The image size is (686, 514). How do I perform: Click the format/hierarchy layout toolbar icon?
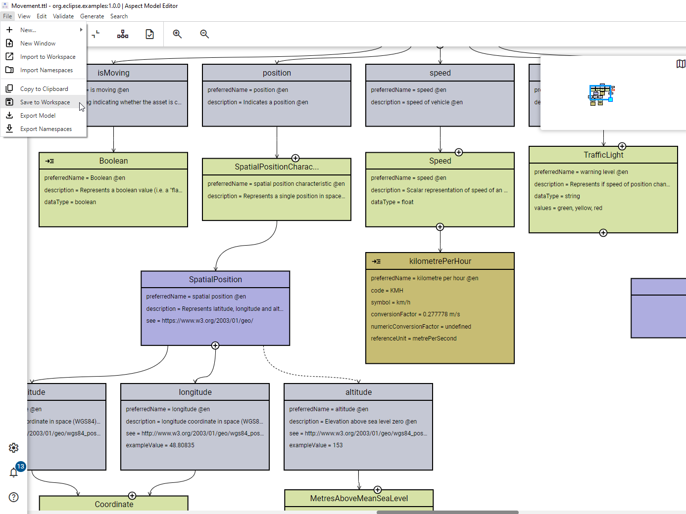pos(123,34)
